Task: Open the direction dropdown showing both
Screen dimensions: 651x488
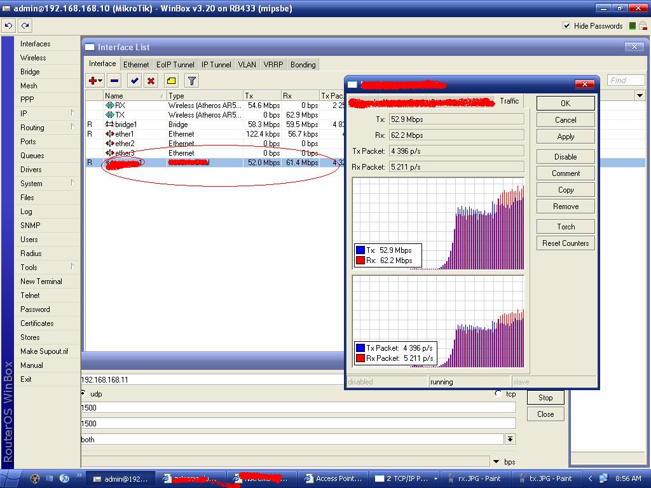Action: pyautogui.click(x=511, y=439)
